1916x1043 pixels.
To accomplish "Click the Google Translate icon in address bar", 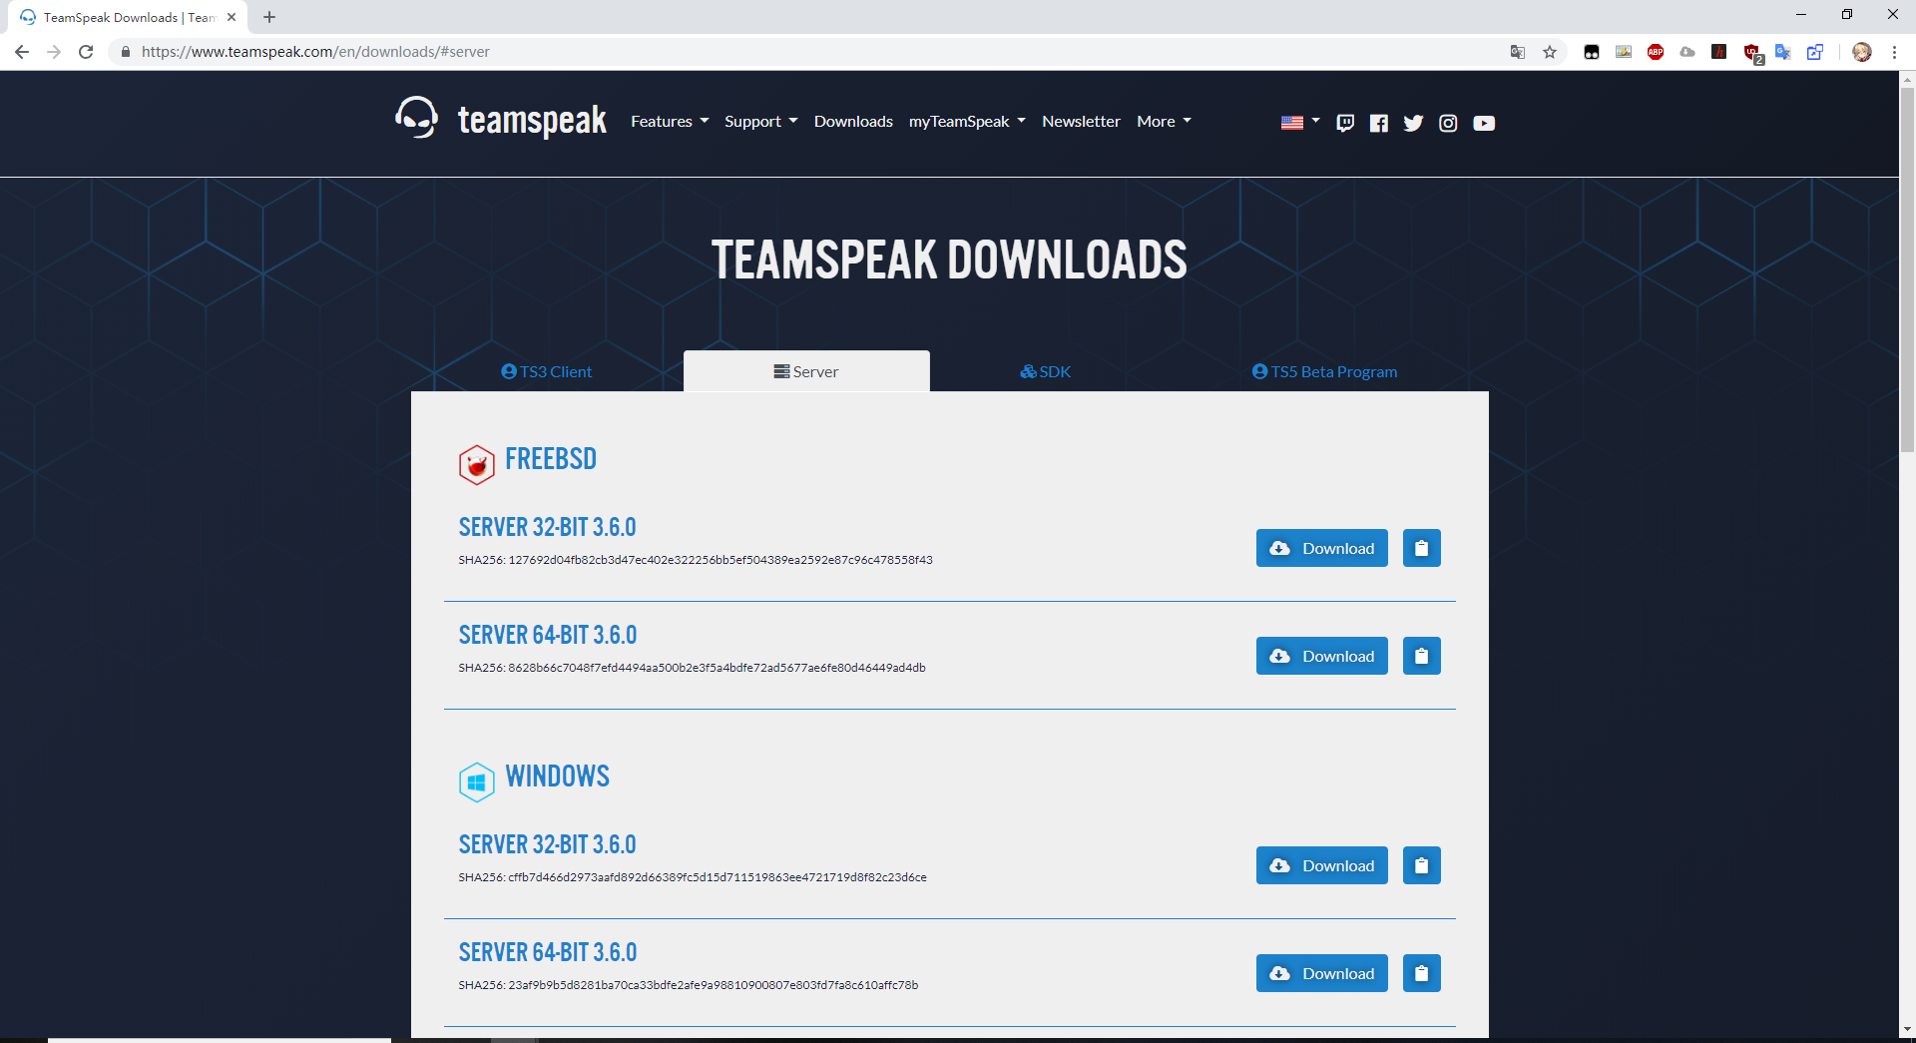I will tap(1518, 52).
